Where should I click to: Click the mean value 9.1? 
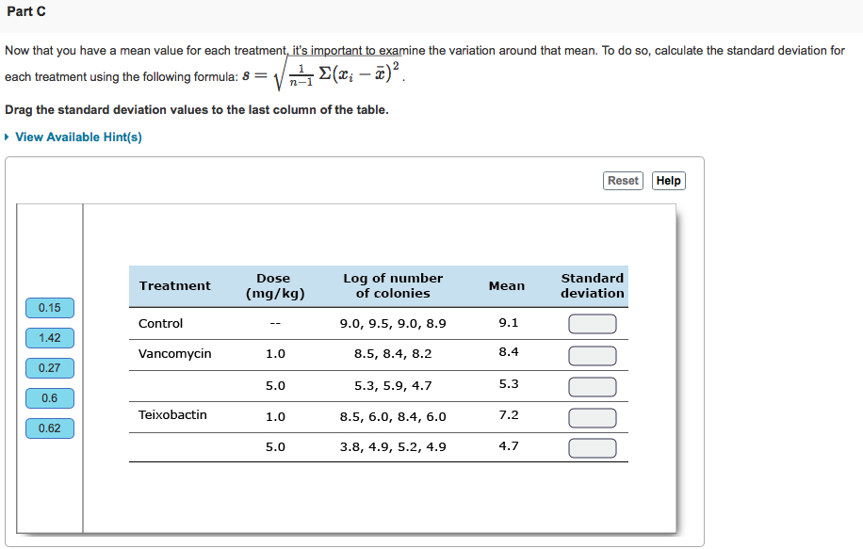[x=509, y=323]
